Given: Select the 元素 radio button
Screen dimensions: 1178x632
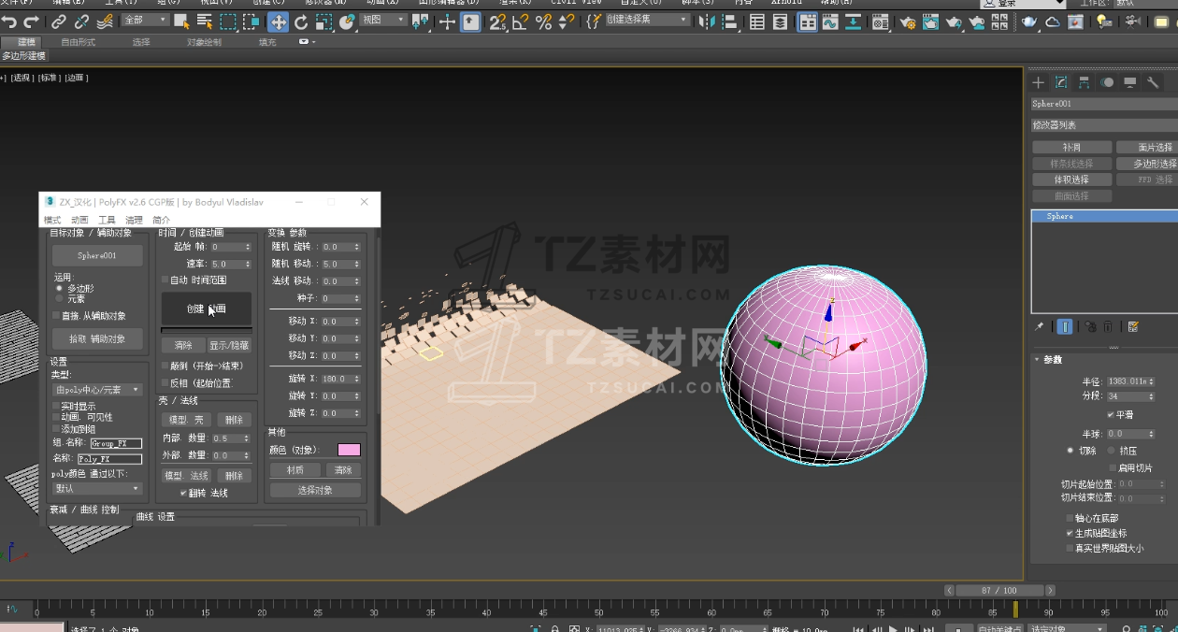Looking at the screenshot, I should point(60,299).
